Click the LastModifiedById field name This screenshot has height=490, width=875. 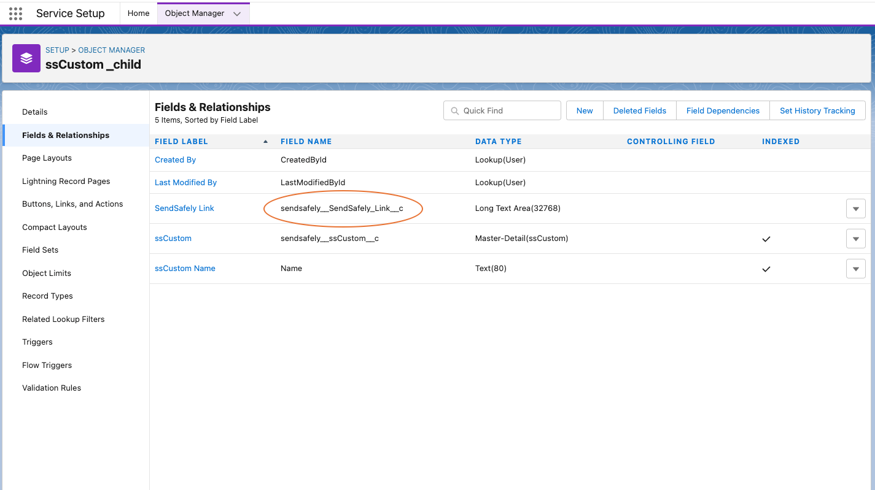click(x=313, y=183)
